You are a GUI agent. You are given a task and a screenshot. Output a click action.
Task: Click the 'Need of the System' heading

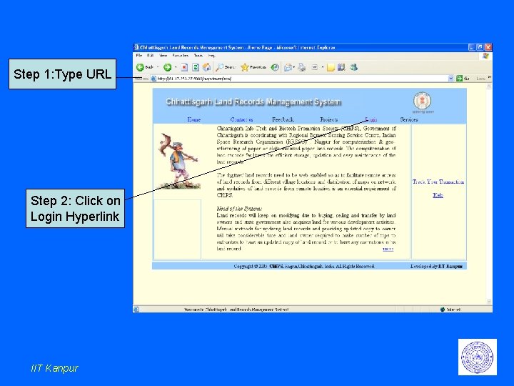[239, 209]
